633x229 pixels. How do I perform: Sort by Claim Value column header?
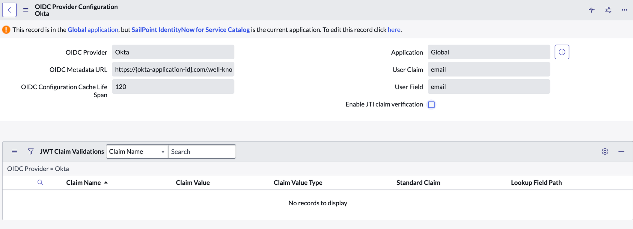tap(193, 183)
